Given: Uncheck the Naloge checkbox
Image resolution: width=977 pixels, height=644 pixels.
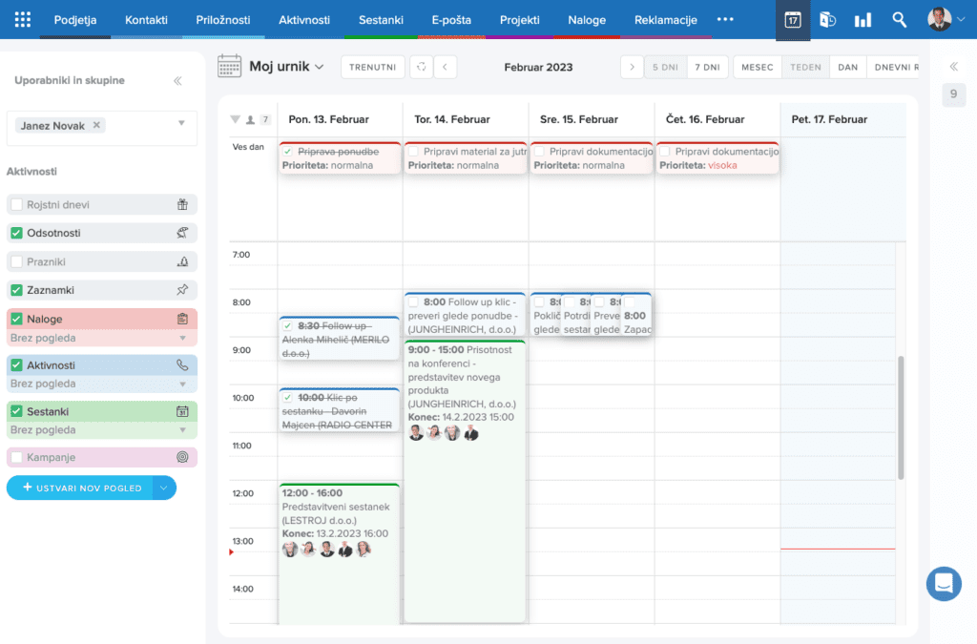Looking at the screenshot, I should click(x=17, y=319).
